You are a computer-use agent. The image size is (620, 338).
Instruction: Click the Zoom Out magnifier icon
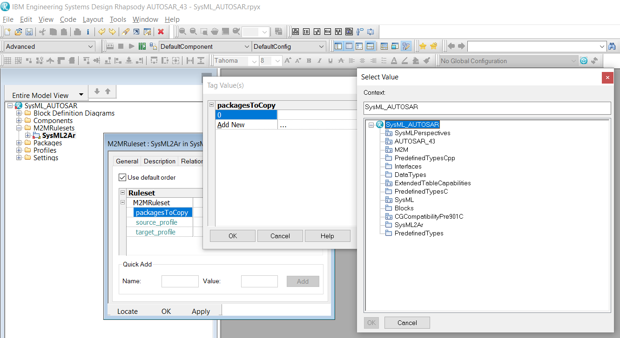193,32
